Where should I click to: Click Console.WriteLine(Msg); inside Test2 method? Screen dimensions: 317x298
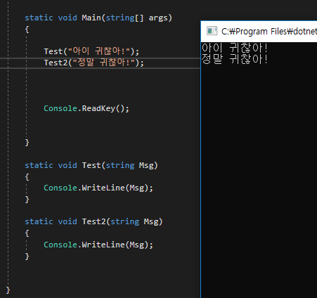98,245
